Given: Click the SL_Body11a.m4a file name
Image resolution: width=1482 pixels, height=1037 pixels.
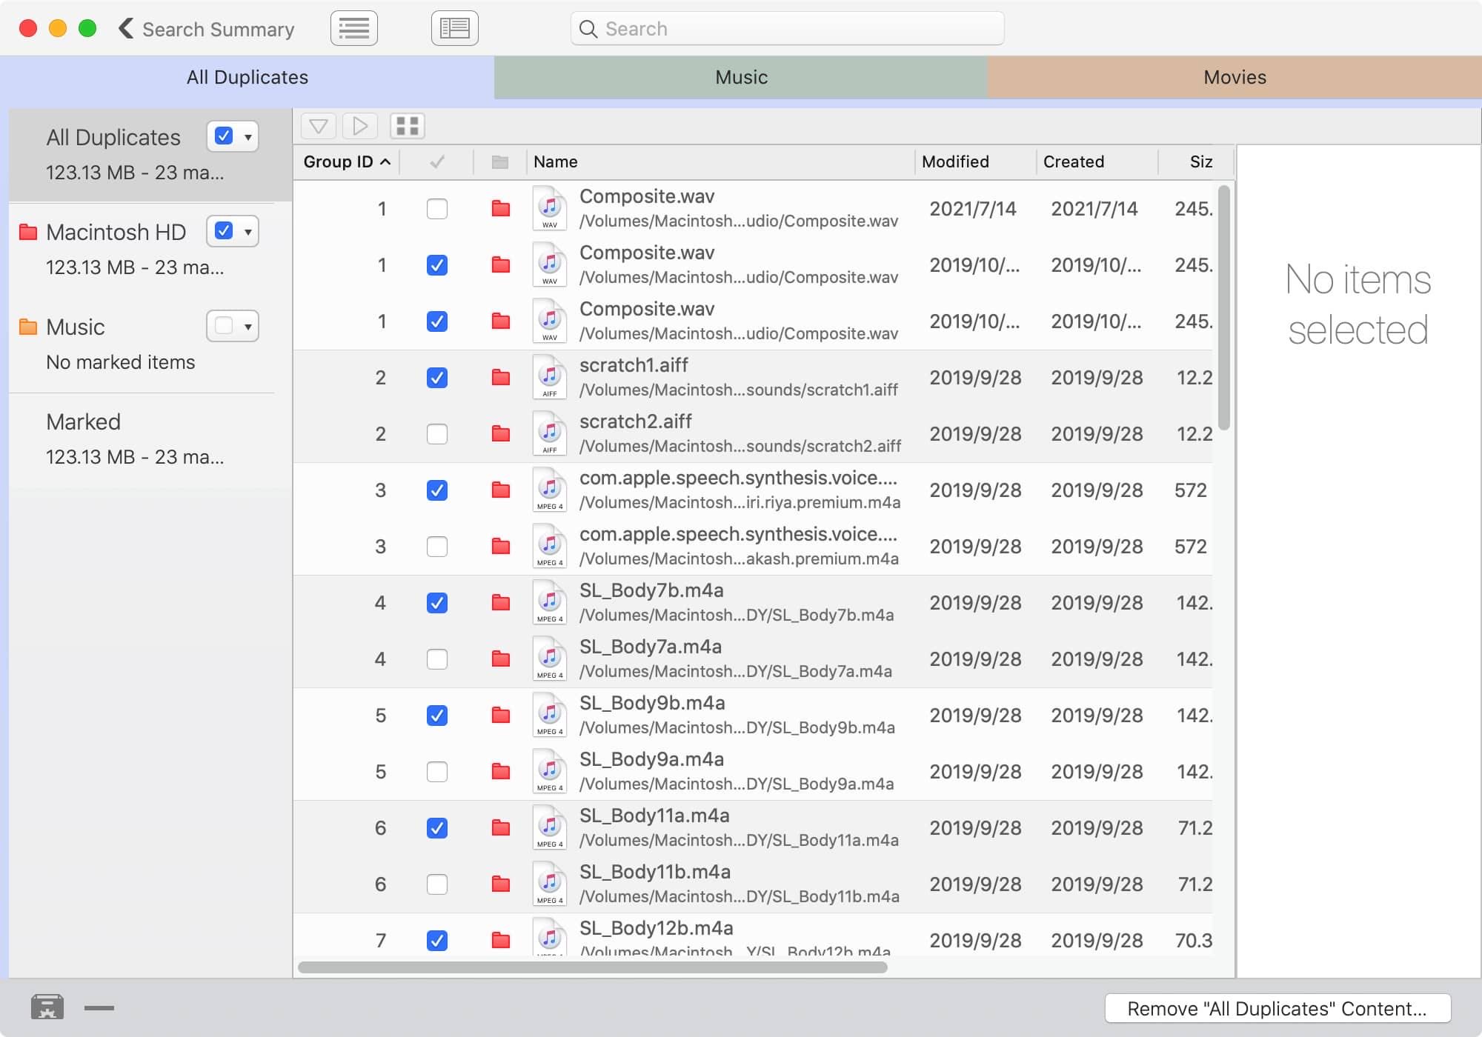Looking at the screenshot, I should tap(654, 816).
